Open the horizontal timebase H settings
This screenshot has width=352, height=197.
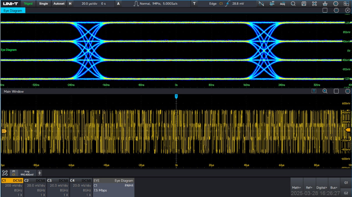[89, 4]
